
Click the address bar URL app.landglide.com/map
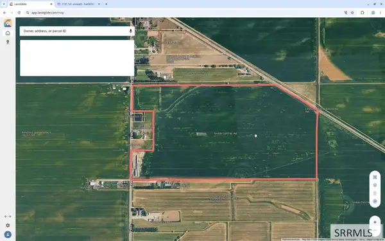47,13
